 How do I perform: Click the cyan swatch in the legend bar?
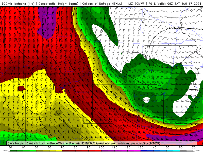pyautogui.click(x=177, y=150)
